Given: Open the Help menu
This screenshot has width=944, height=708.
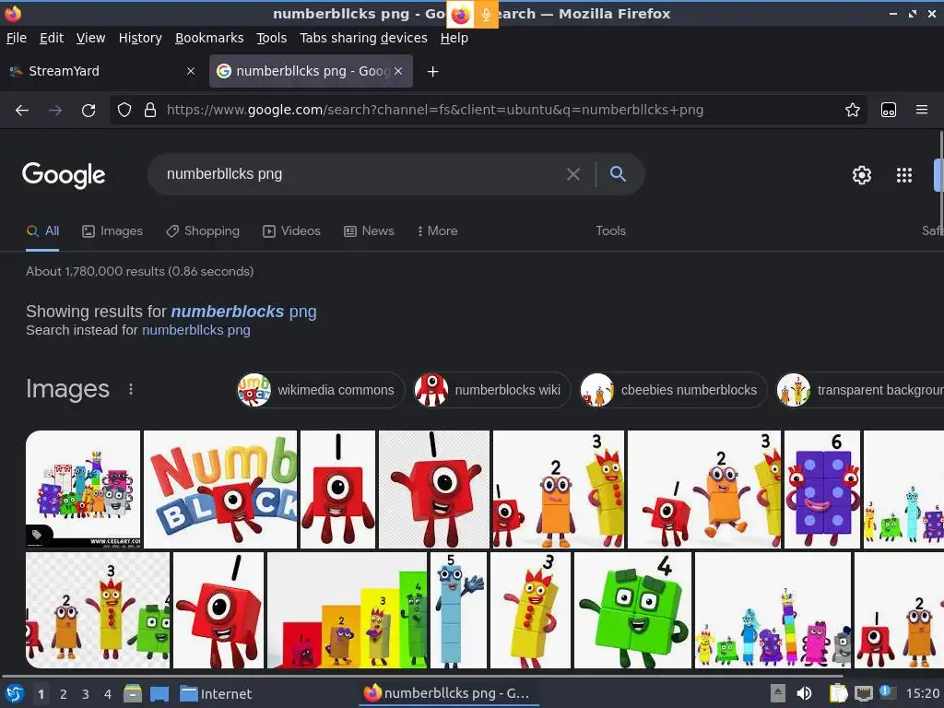Looking at the screenshot, I should pyautogui.click(x=454, y=38).
